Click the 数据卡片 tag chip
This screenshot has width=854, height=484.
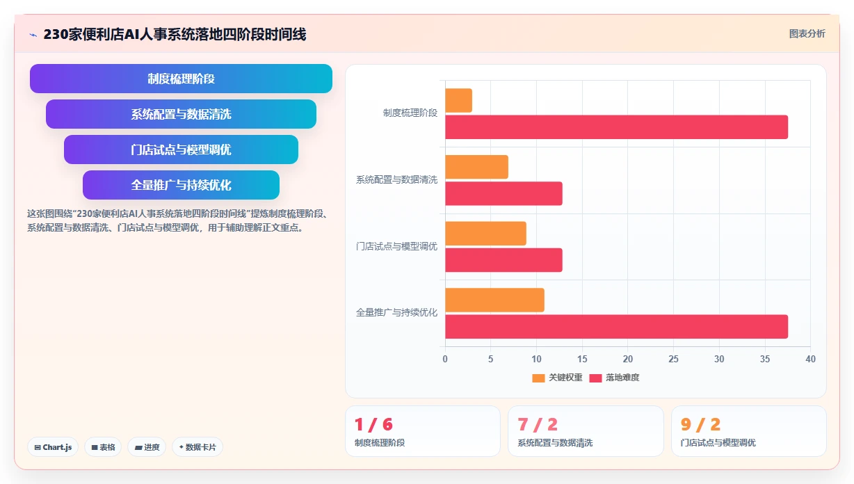197,447
